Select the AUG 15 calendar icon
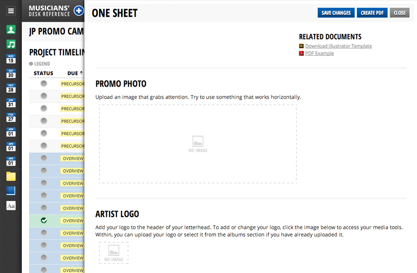Viewport: 417px width, 273px height. point(11,59)
